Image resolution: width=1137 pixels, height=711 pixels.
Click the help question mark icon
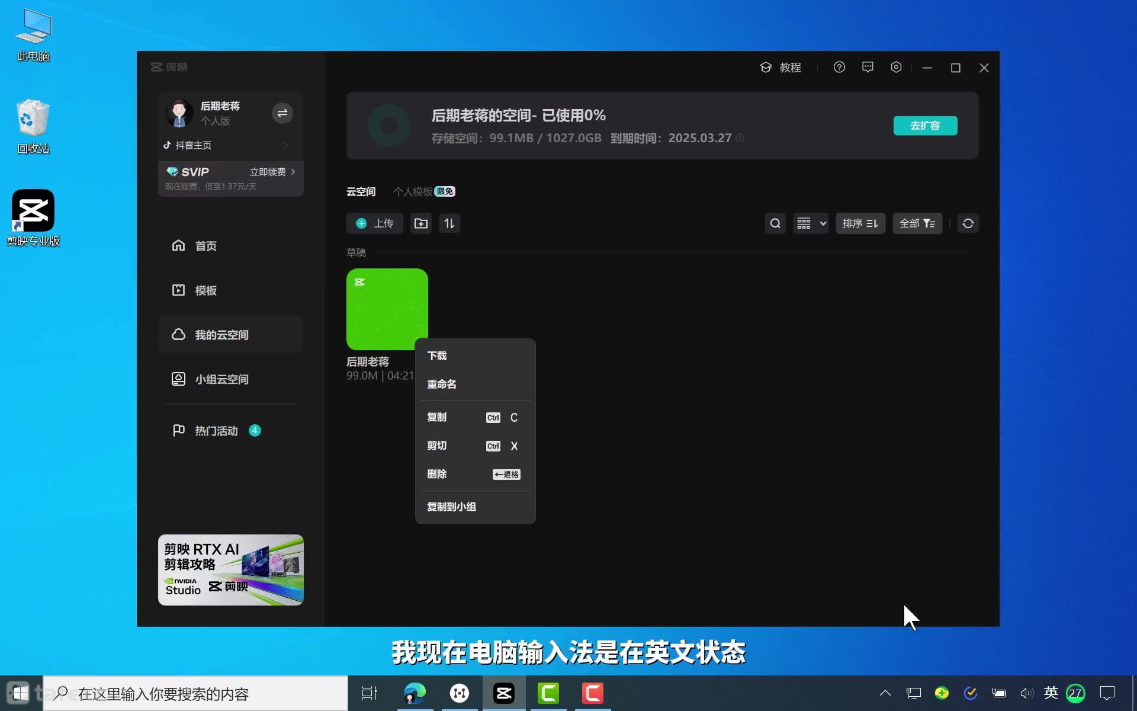coord(839,68)
